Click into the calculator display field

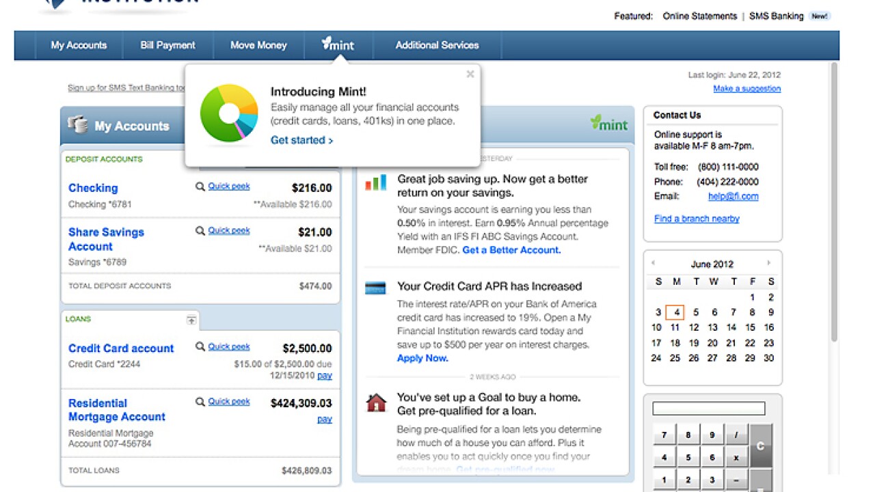tap(708, 409)
